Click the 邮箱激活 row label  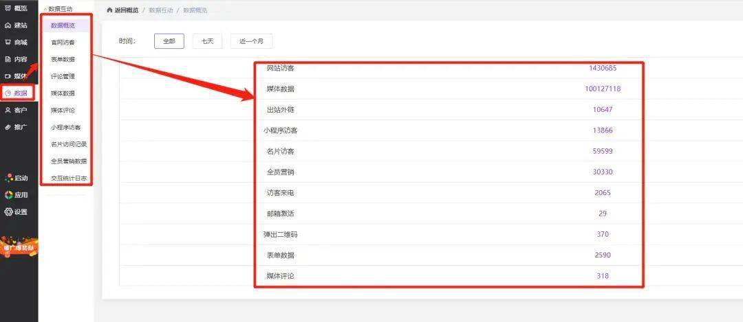point(281,214)
